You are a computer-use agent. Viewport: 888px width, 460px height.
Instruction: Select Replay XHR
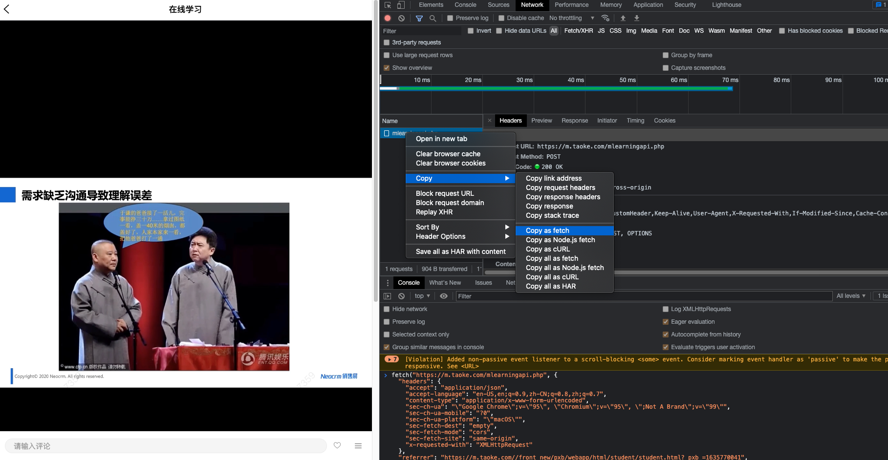[460, 212]
